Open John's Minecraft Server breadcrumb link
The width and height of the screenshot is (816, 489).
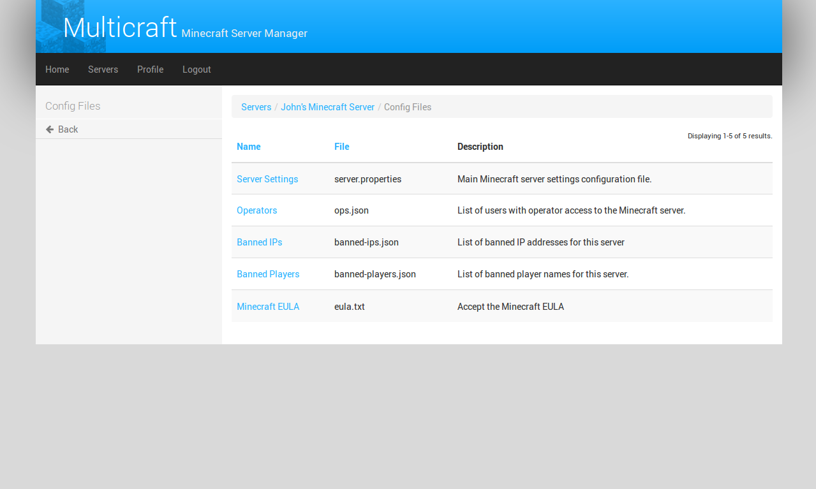[x=327, y=107]
